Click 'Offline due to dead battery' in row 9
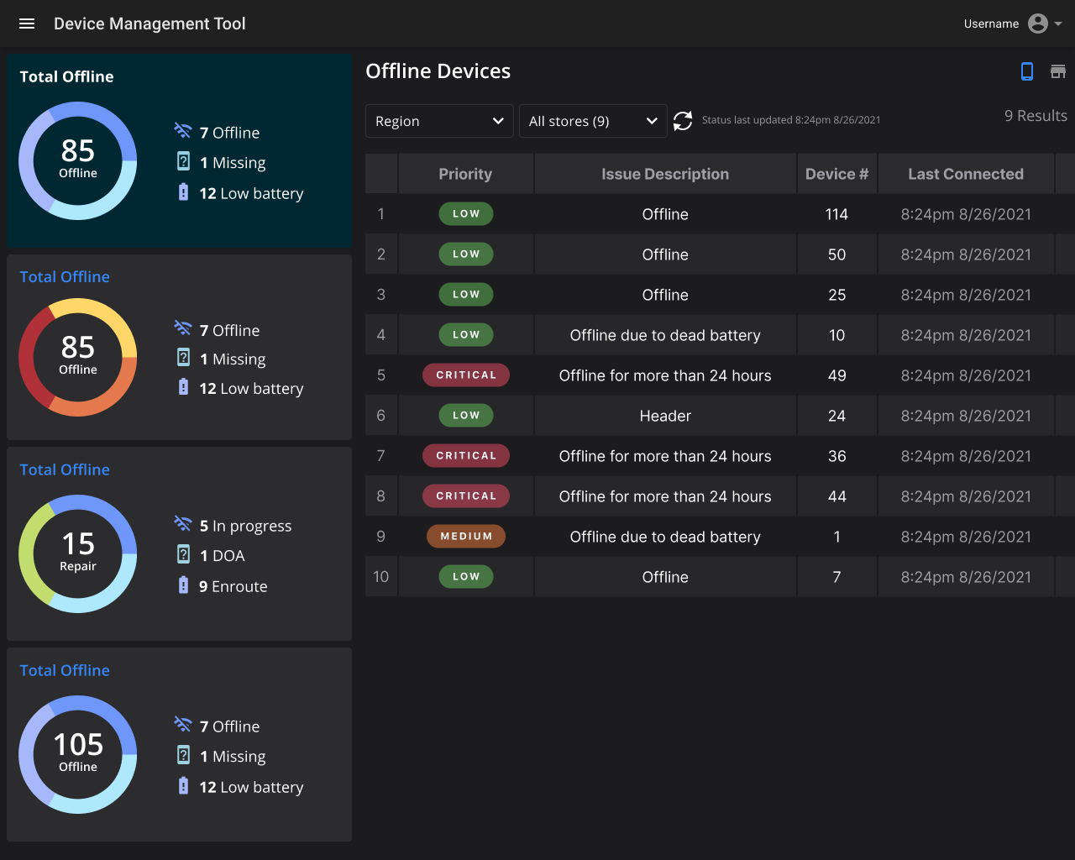Viewport: 1075px width, 860px height. pyautogui.click(x=665, y=537)
